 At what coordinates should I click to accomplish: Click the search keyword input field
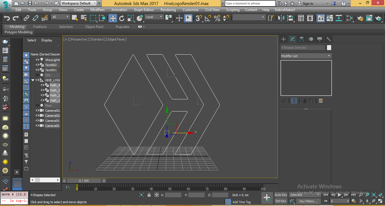250,3
